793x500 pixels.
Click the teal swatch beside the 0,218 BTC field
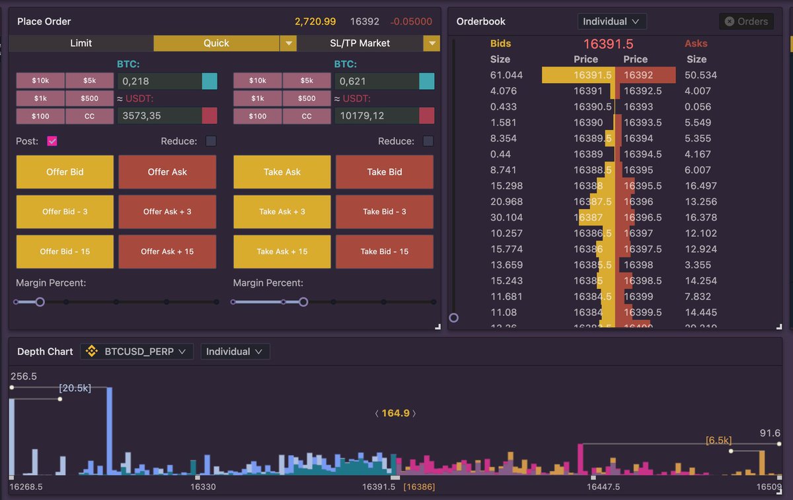click(x=209, y=81)
